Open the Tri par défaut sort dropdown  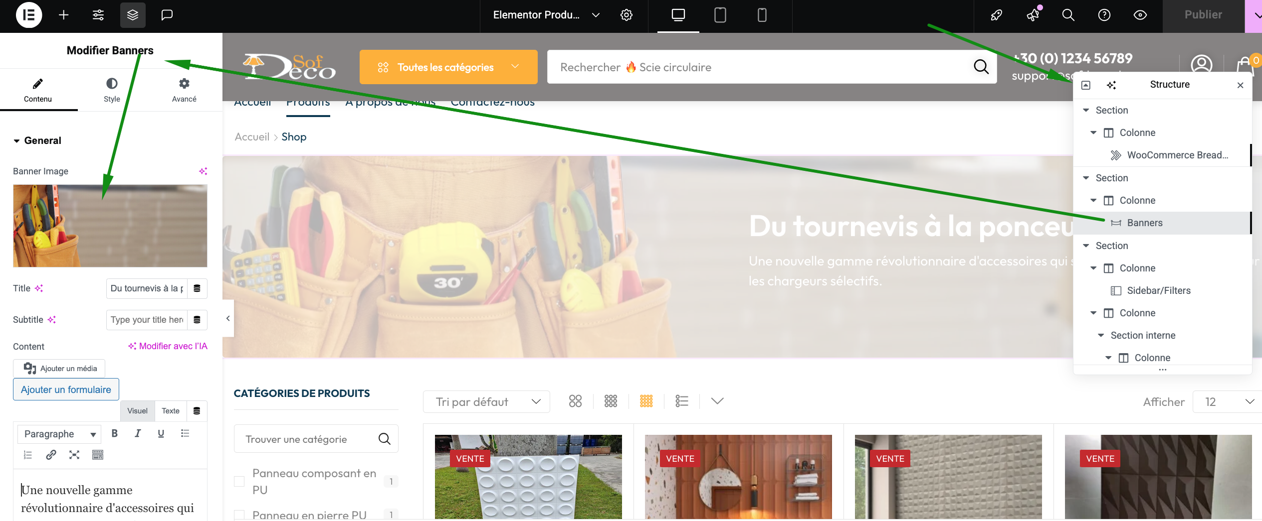point(486,402)
